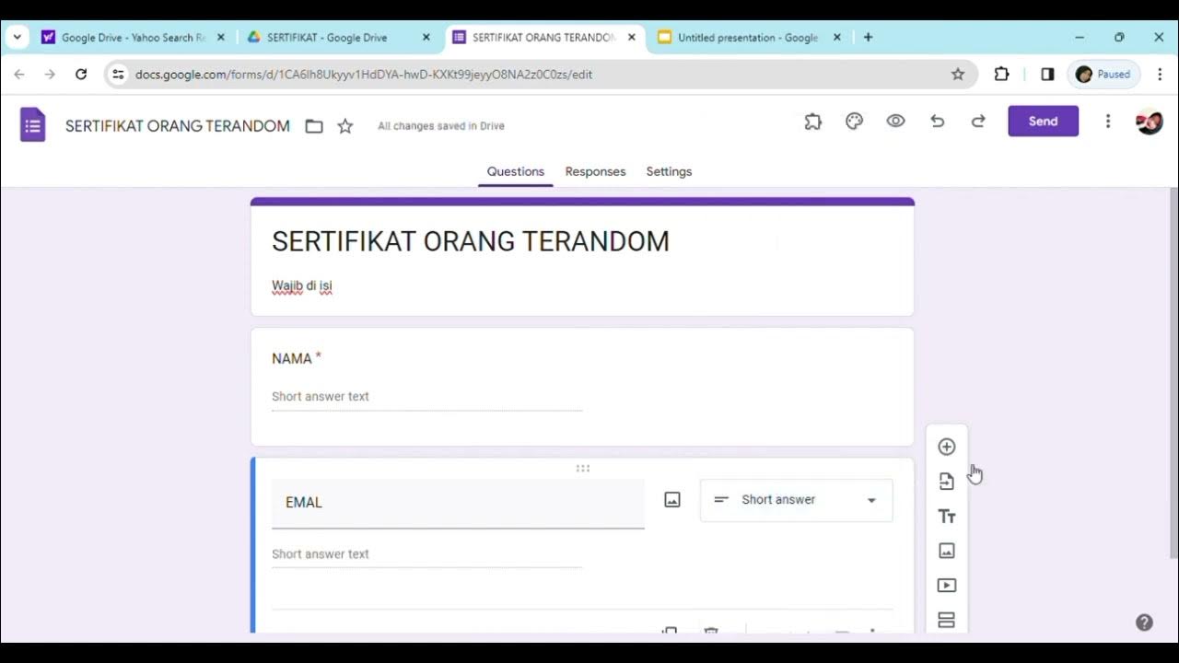Open the Forms three-dot more menu
The width and height of the screenshot is (1179, 663).
pos(1108,122)
